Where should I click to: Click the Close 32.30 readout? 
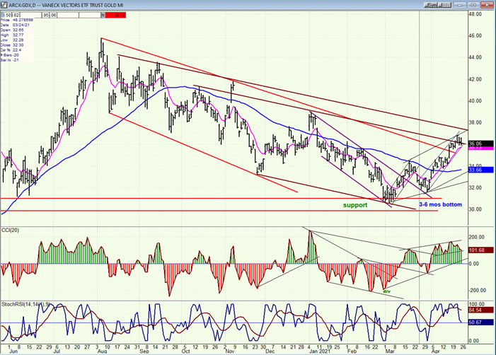(12, 45)
